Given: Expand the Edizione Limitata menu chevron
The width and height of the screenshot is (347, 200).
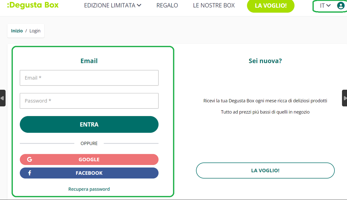Looking at the screenshot, I should point(139,5).
